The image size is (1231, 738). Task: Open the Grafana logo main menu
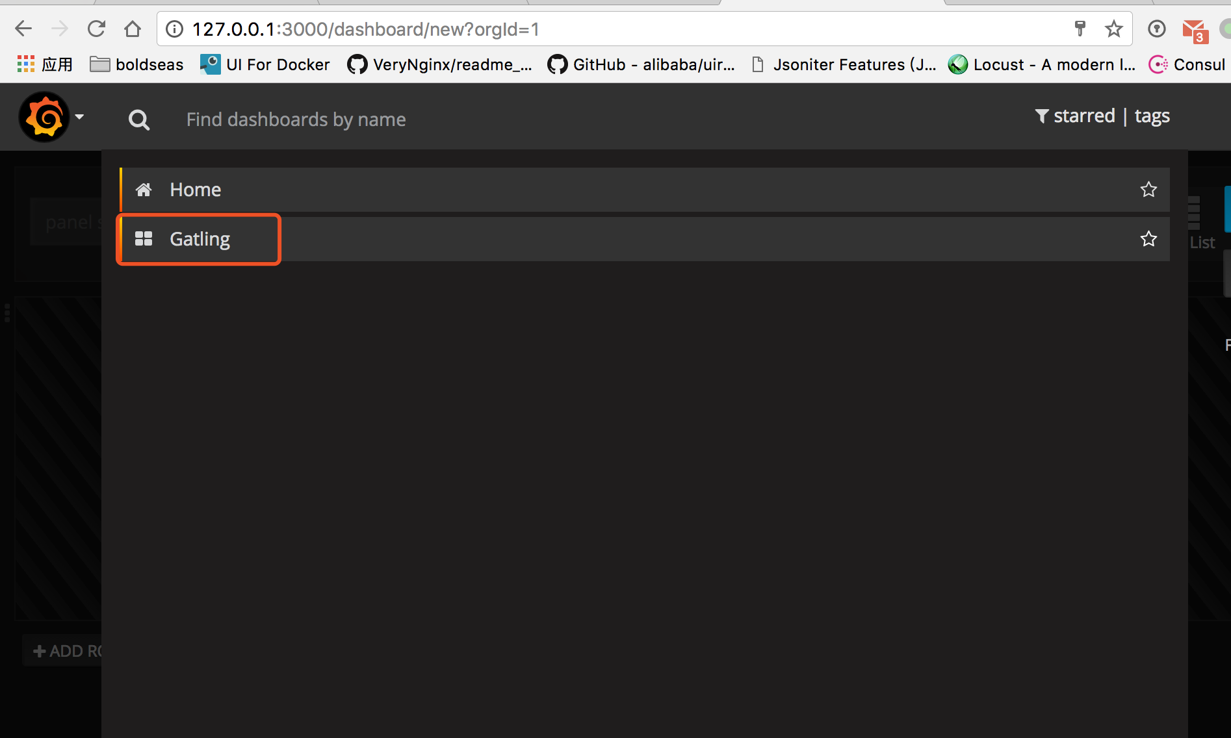click(x=44, y=117)
